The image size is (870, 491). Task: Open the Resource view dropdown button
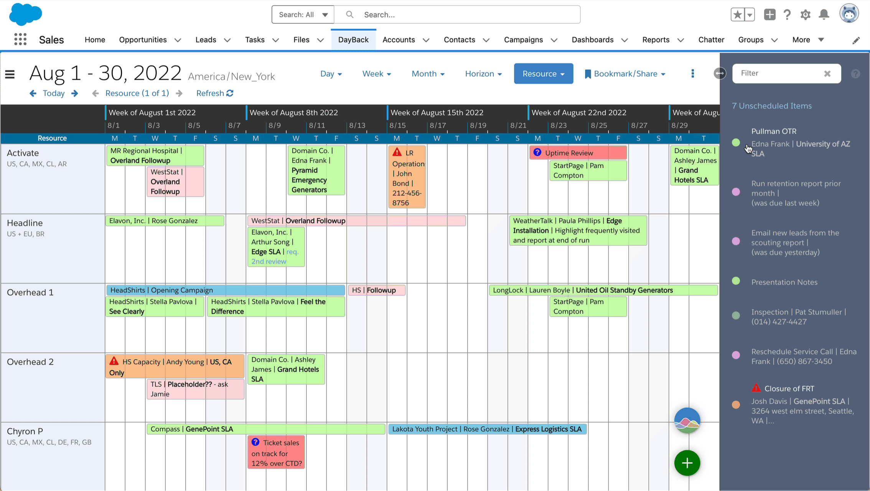[x=544, y=74]
